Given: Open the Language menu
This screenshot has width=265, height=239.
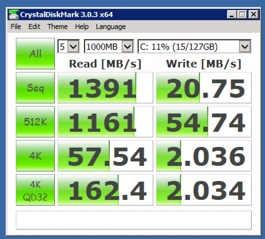Looking at the screenshot, I should click(111, 27).
